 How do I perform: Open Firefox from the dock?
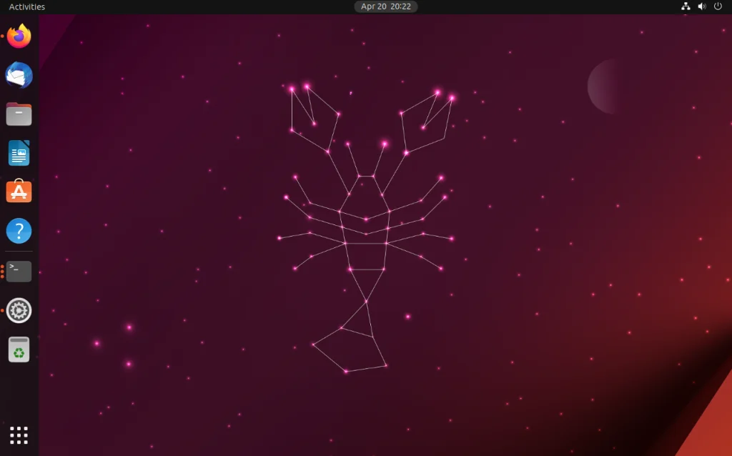18,36
